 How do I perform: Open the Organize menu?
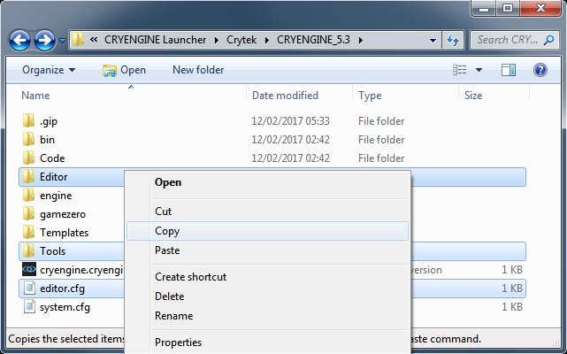point(49,70)
